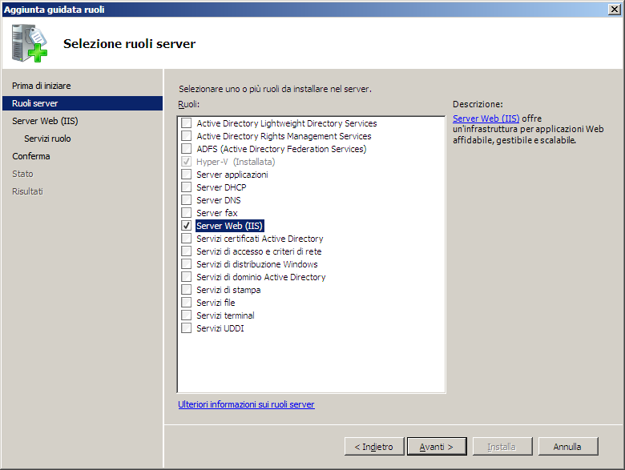
Task: Click Avanti to continue
Action: [437, 447]
